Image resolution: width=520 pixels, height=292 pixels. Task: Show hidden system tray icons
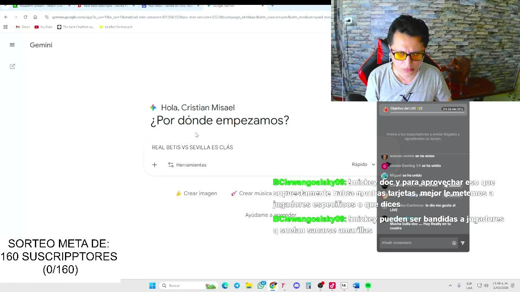(450, 286)
